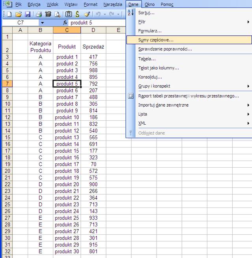Save workbook using the floppy disk icon
Viewport: 252px width, 258px height.
click(x=28, y=14)
